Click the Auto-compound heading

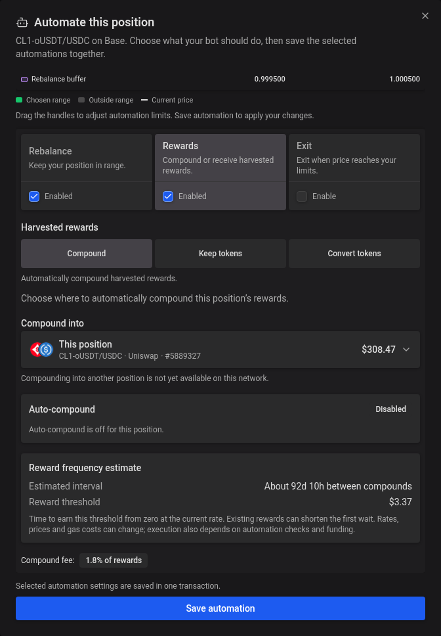62,409
